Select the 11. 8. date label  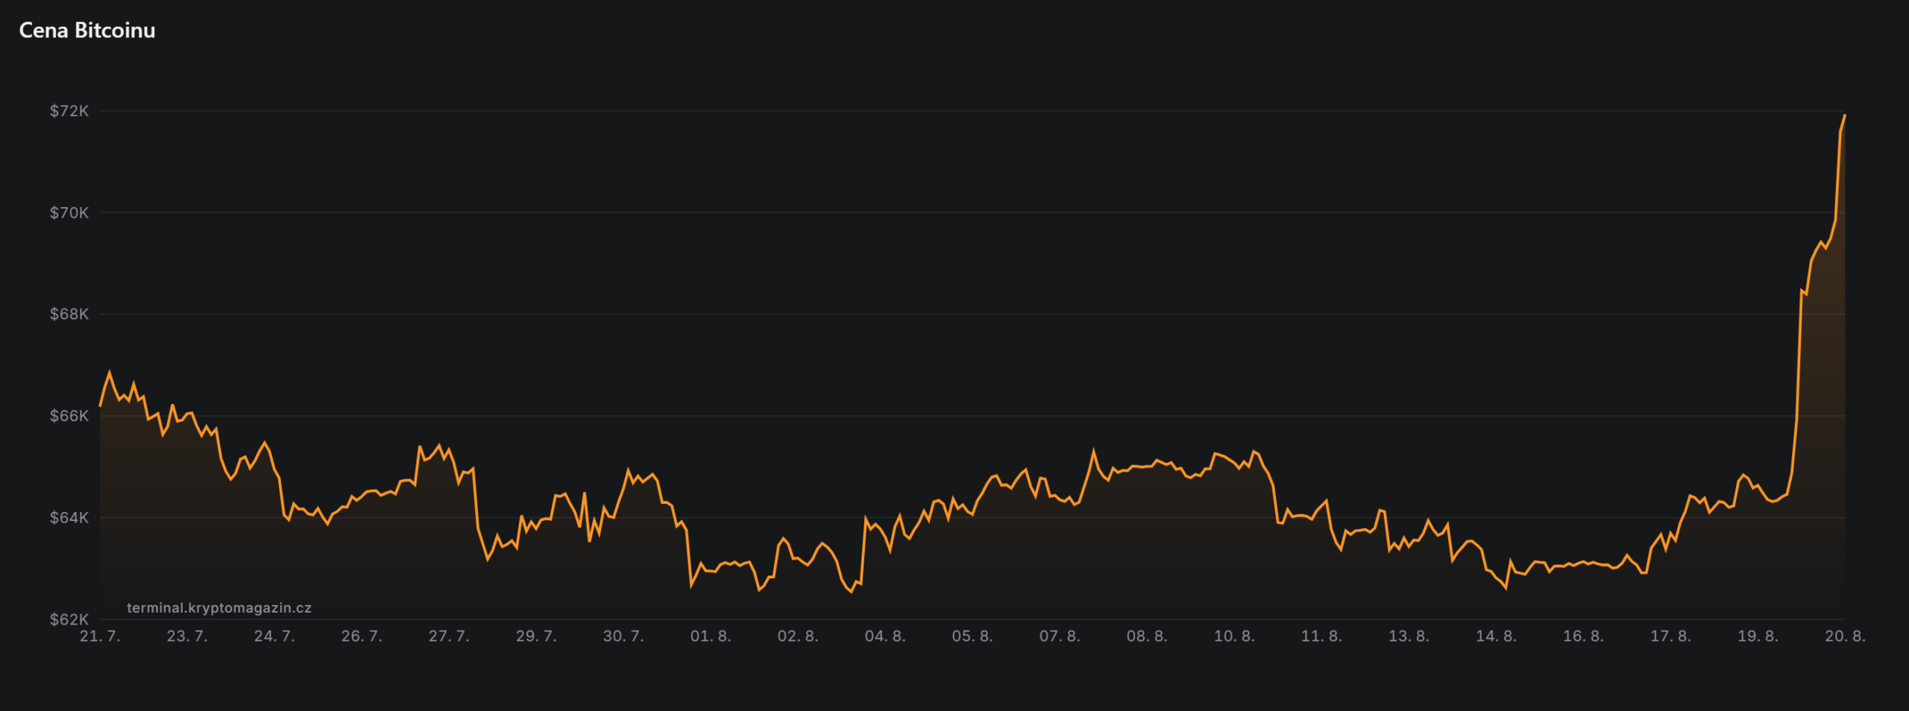click(1321, 636)
